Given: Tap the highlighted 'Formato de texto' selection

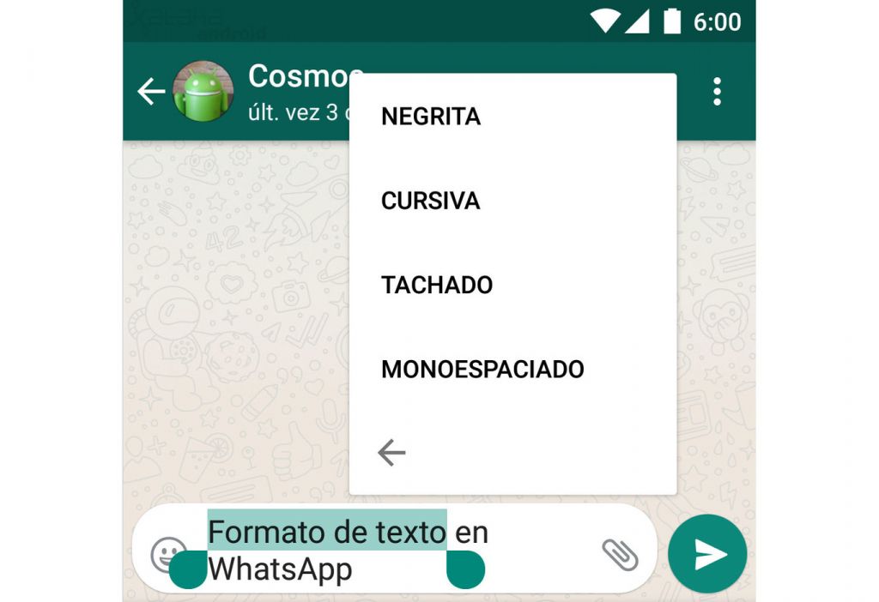Looking at the screenshot, I should click(327, 531).
